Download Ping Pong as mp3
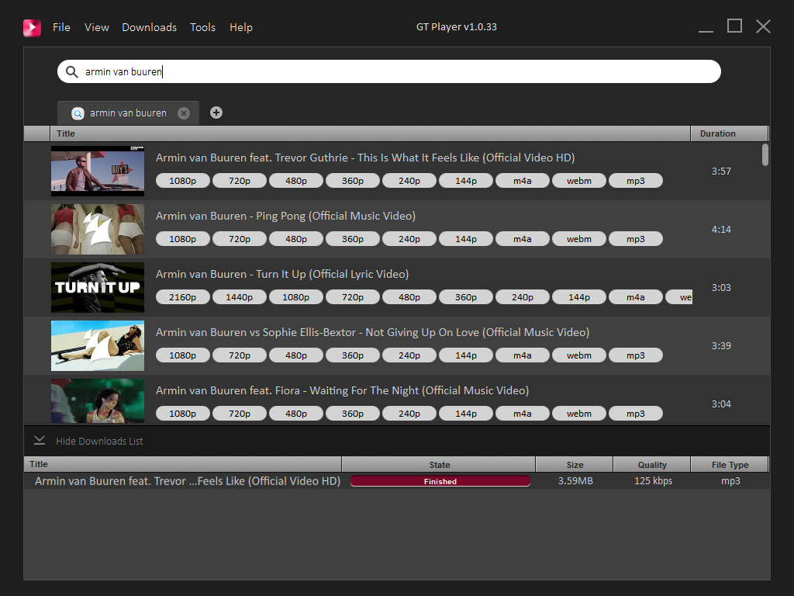The image size is (794, 596). click(x=635, y=239)
